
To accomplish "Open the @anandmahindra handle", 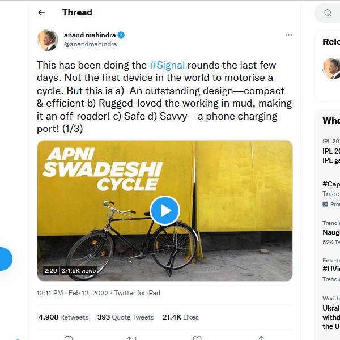I will pyautogui.click(x=90, y=44).
